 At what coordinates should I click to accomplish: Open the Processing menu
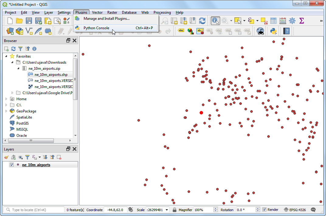coord(162,12)
